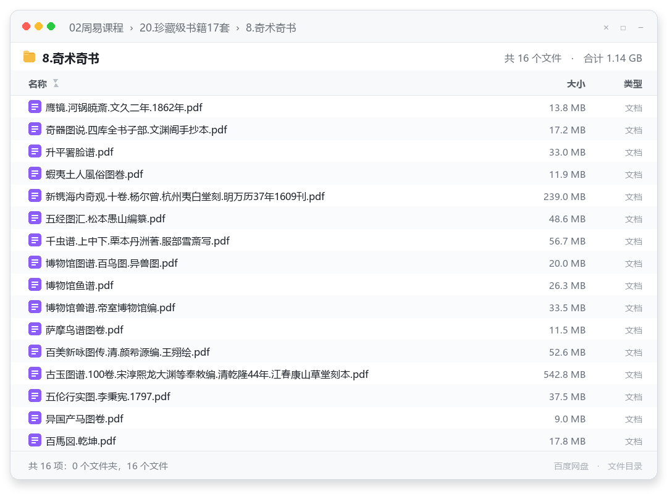Image resolution: width=667 pixels, height=494 pixels.
Task: Click the yellow minimize dot in title bar
Action: point(39,27)
